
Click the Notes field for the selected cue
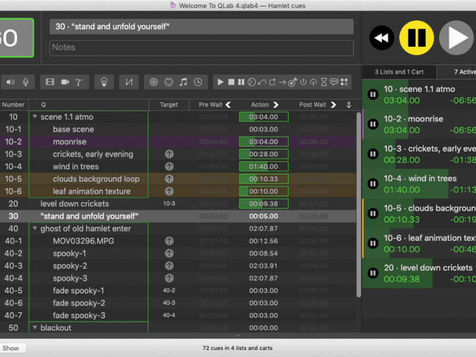(x=201, y=48)
